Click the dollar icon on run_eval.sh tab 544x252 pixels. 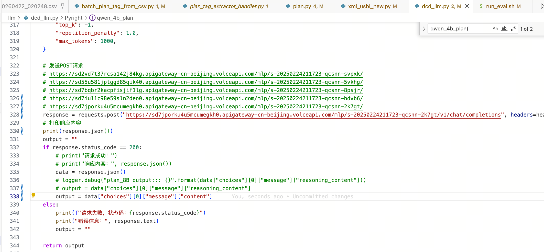click(x=481, y=6)
